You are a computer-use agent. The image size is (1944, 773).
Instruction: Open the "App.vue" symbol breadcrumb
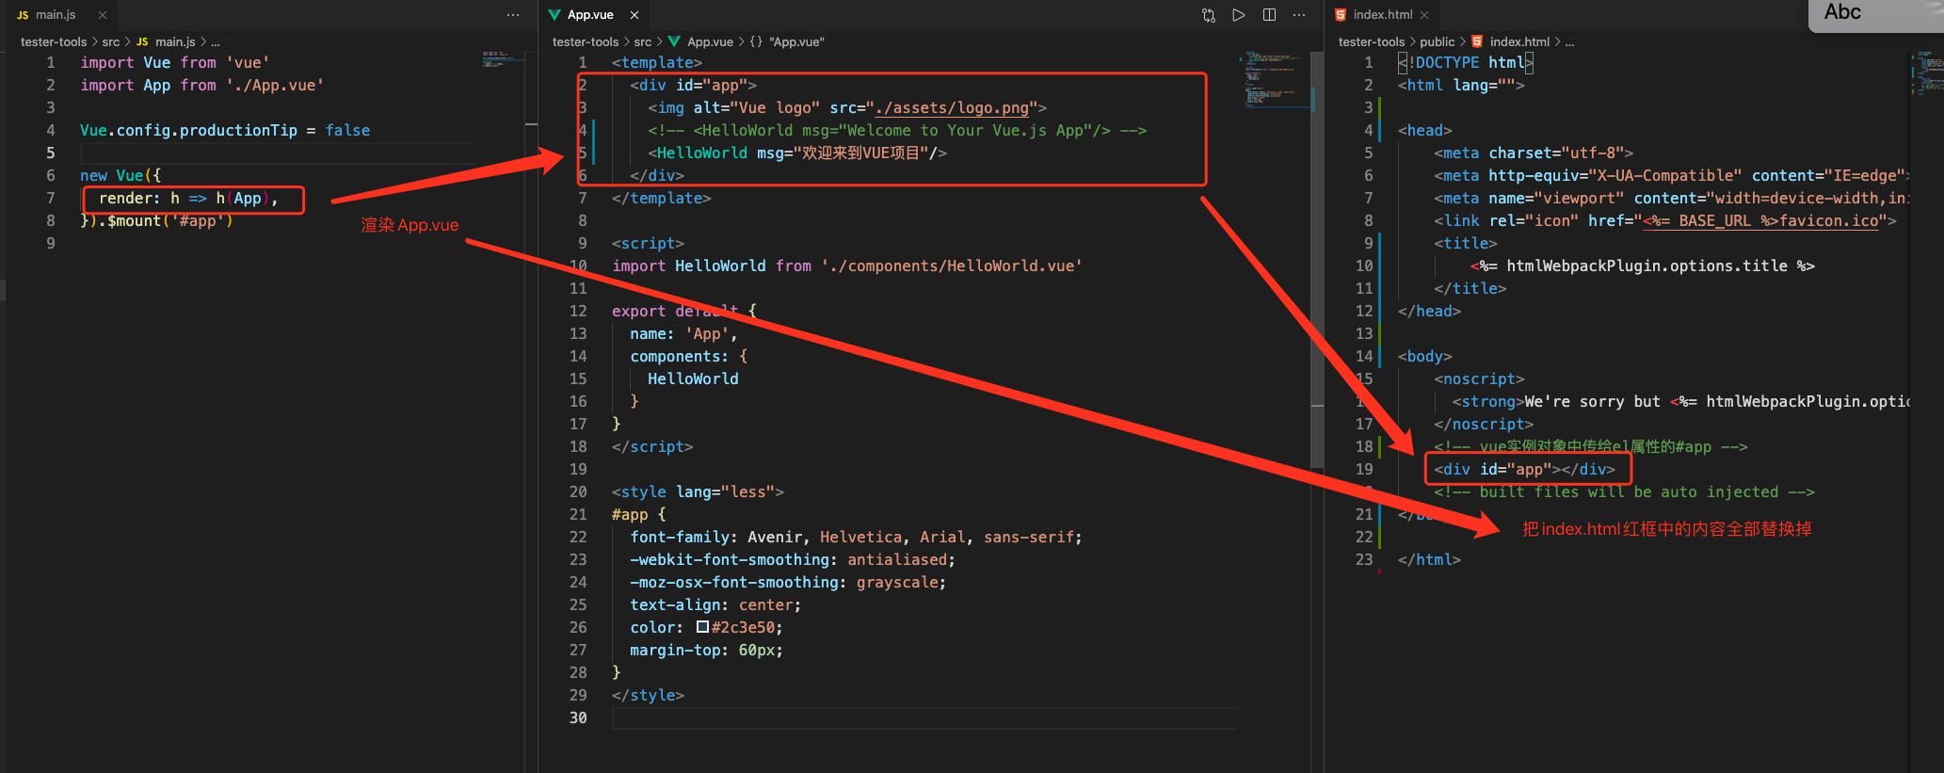[796, 41]
